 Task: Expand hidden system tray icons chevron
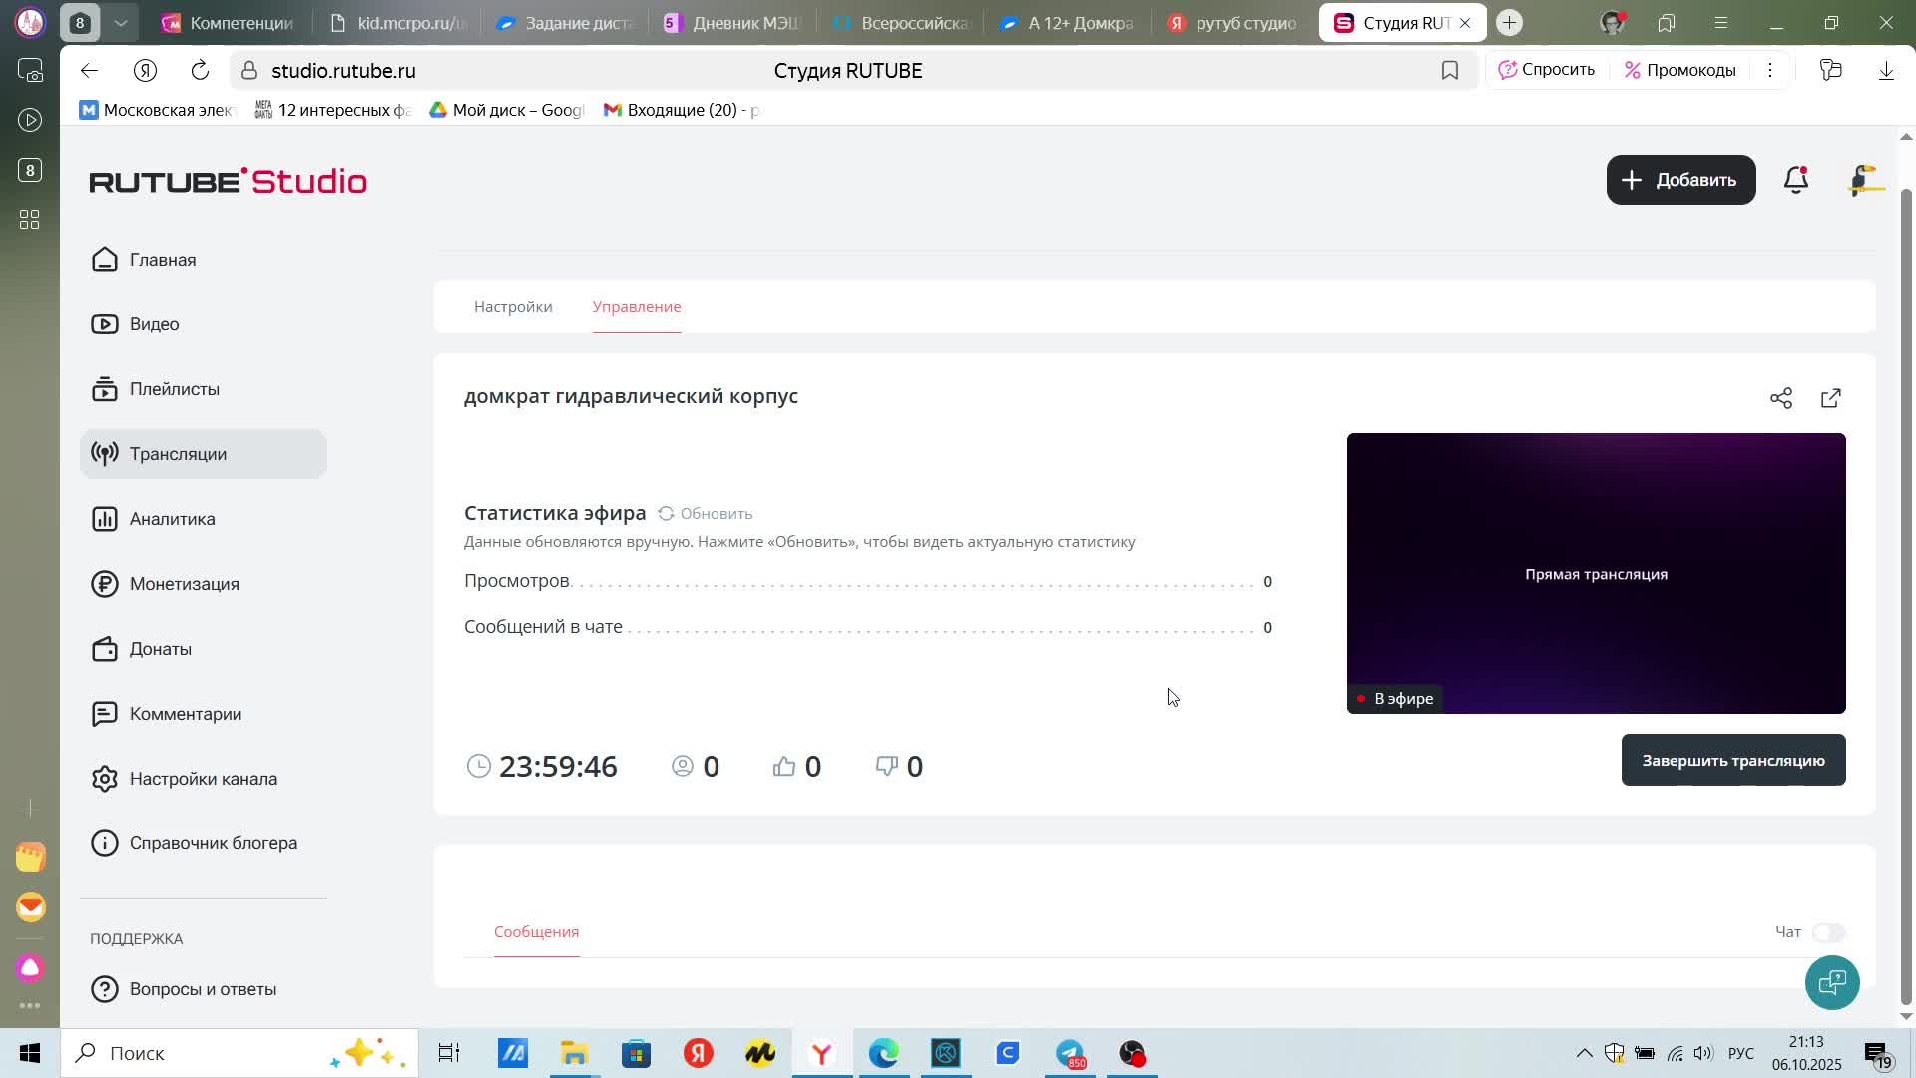(1584, 1053)
